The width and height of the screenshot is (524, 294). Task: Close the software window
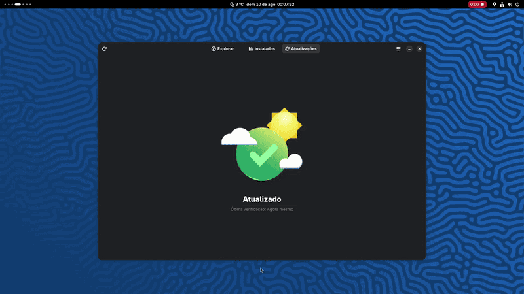coord(419,48)
